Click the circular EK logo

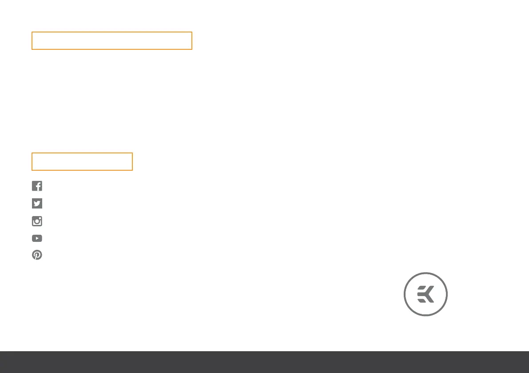[426, 294]
